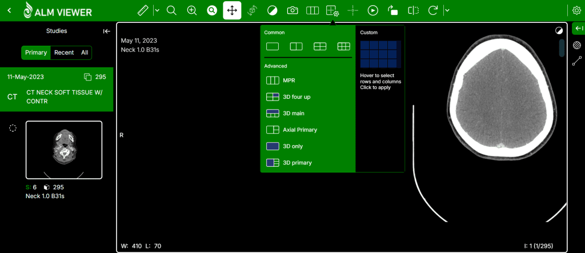
Task: Pick a cell in the Custom layout grid
Action: click(x=380, y=55)
